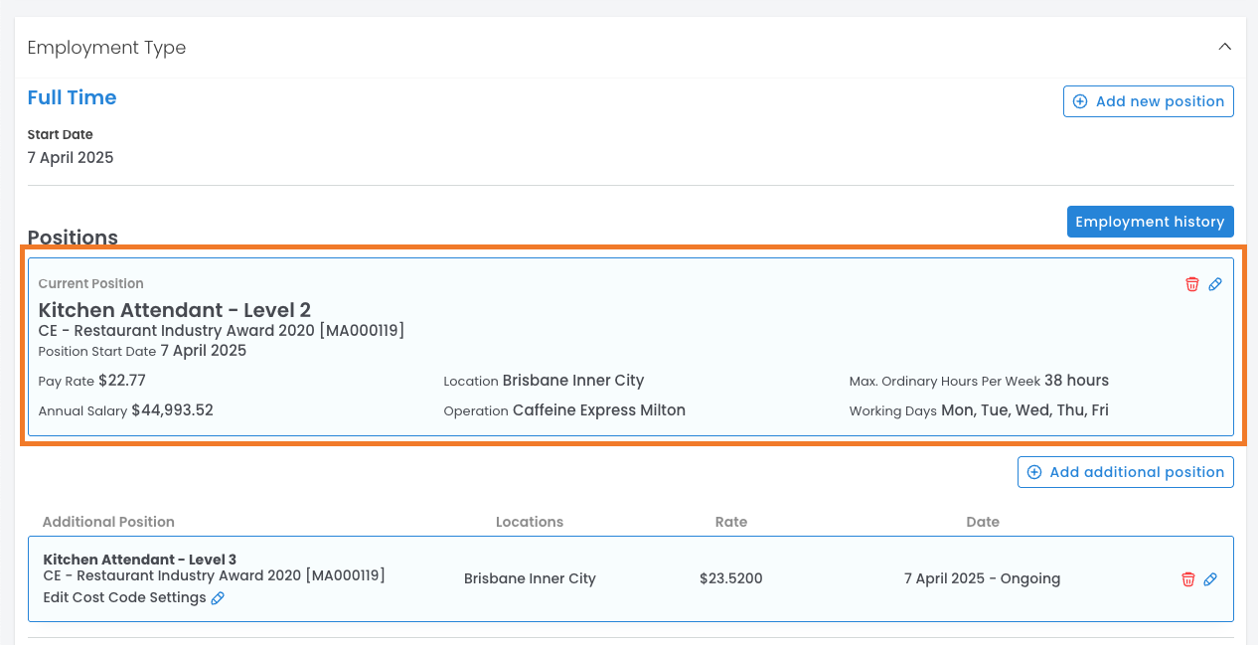Viewport: 1258px width, 645px height.
Task: Collapse the Employment Type section chevron
Action: pyautogui.click(x=1224, y=47)
